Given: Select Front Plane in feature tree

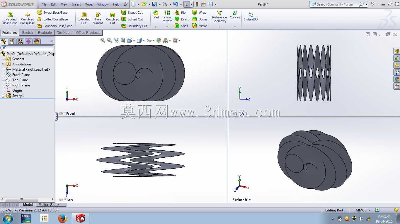Looking at the screenshot, I should point(21,75).
